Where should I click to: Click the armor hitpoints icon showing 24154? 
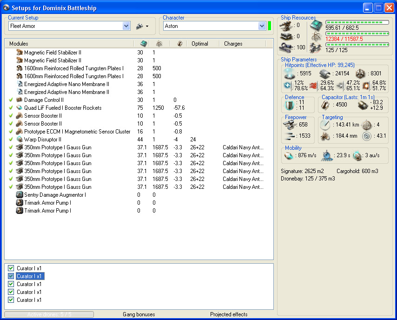pyautogui.click(x=324, y=74)
